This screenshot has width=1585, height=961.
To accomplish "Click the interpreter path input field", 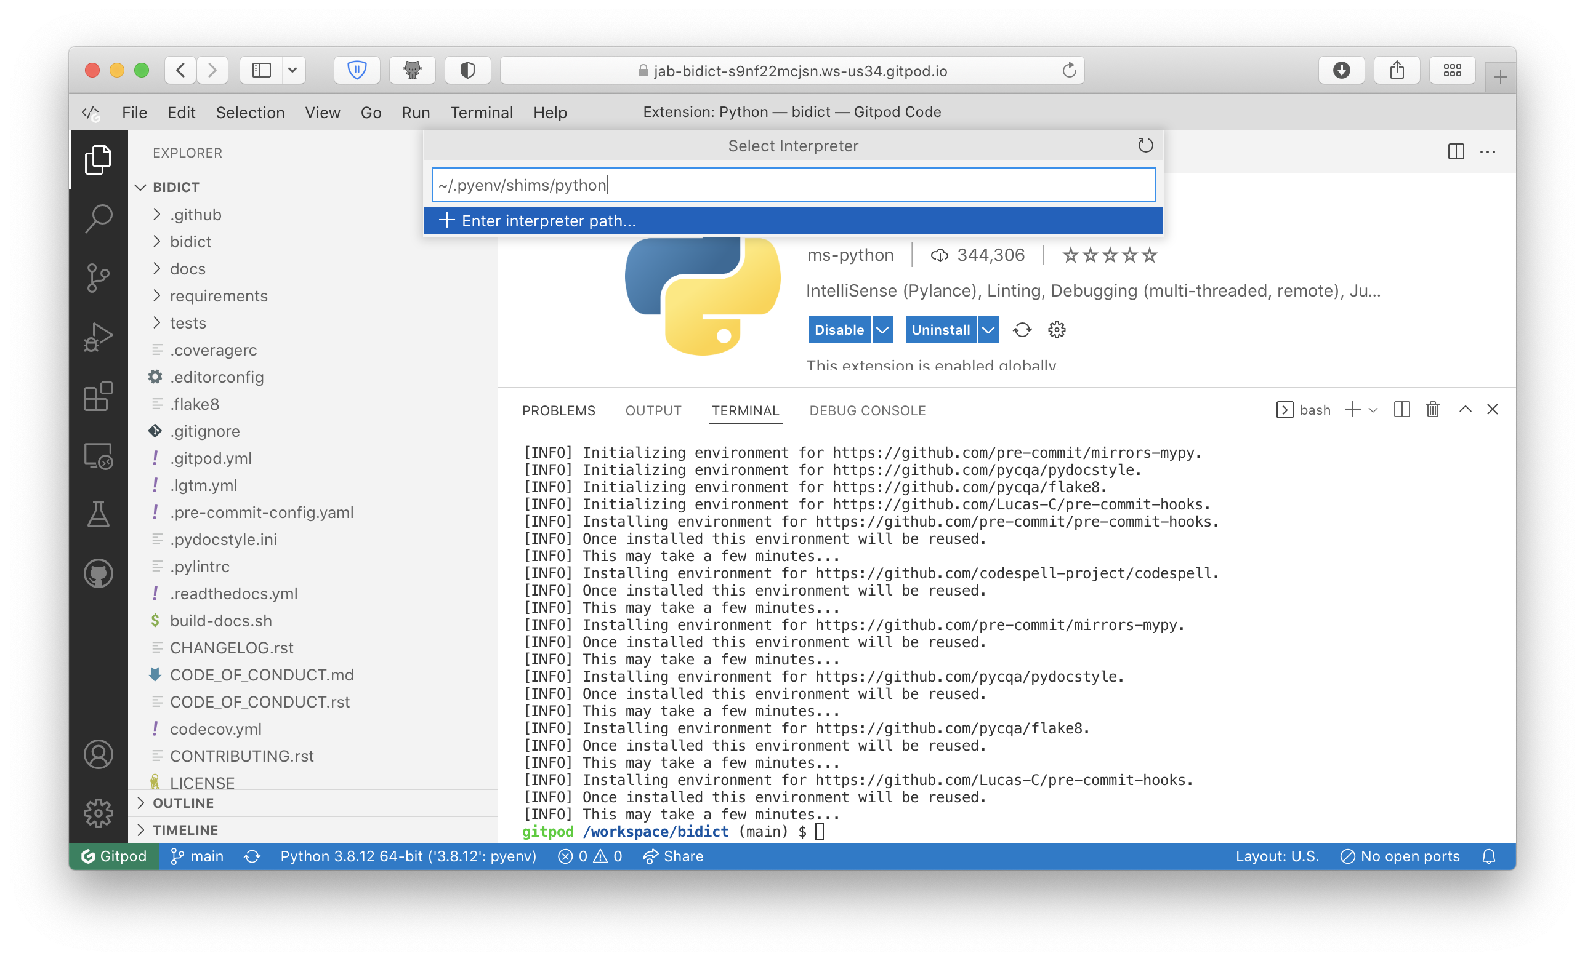I will coord(793,185).
